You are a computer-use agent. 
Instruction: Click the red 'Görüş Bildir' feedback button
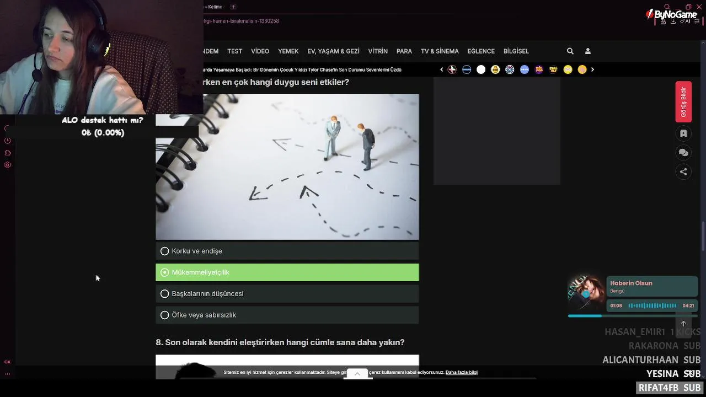pyautogui.click(x=683, y=102)
